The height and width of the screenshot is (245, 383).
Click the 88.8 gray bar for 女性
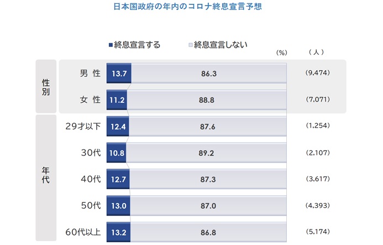tap(207, 100)
